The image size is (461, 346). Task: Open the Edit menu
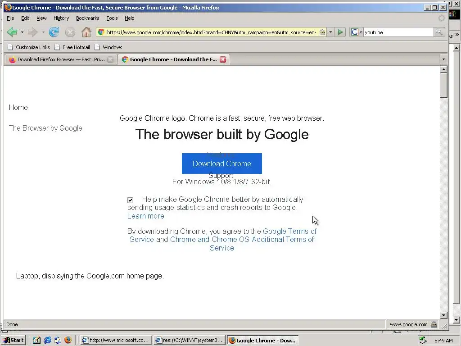point(25,18)
